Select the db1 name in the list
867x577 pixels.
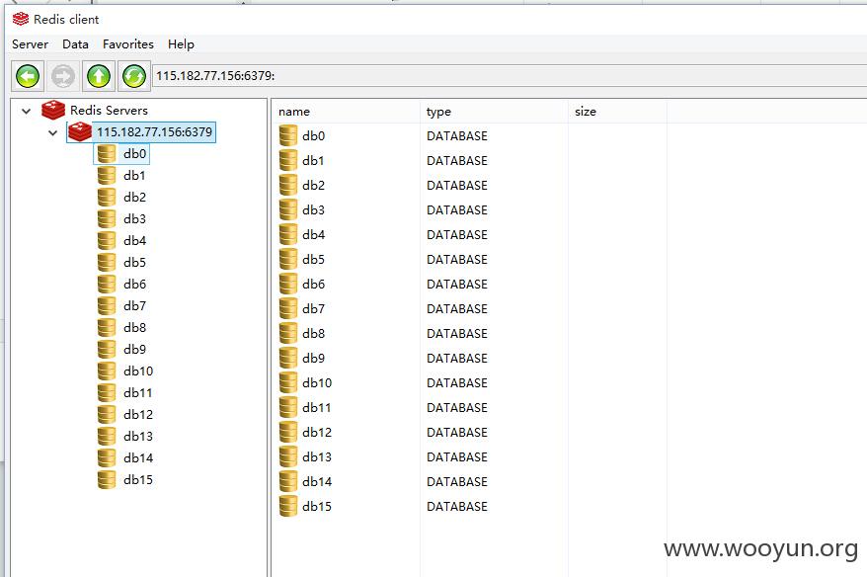pos(313,160)
